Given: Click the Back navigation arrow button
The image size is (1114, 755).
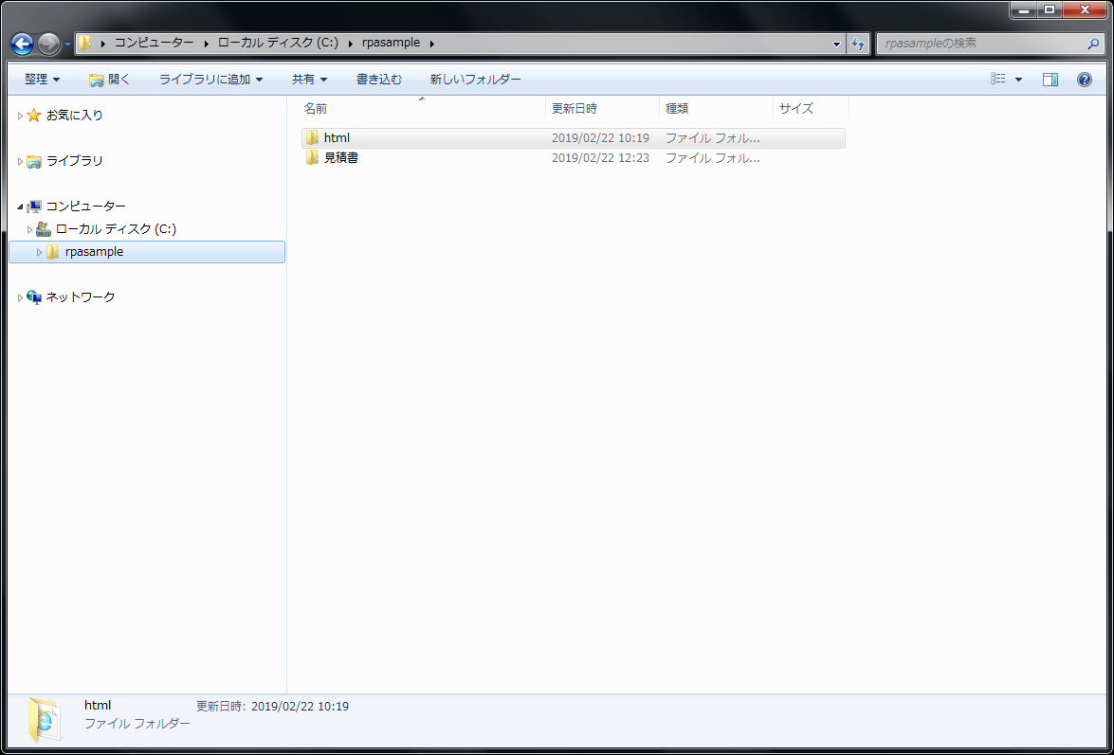Looking at the screenshot, I should click(22, 44).
